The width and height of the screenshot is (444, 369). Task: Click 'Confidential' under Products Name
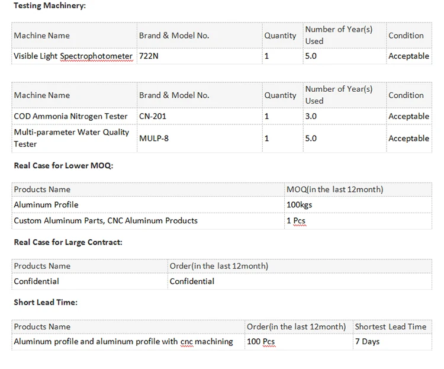pyautogui.click(x=37, y=281)
